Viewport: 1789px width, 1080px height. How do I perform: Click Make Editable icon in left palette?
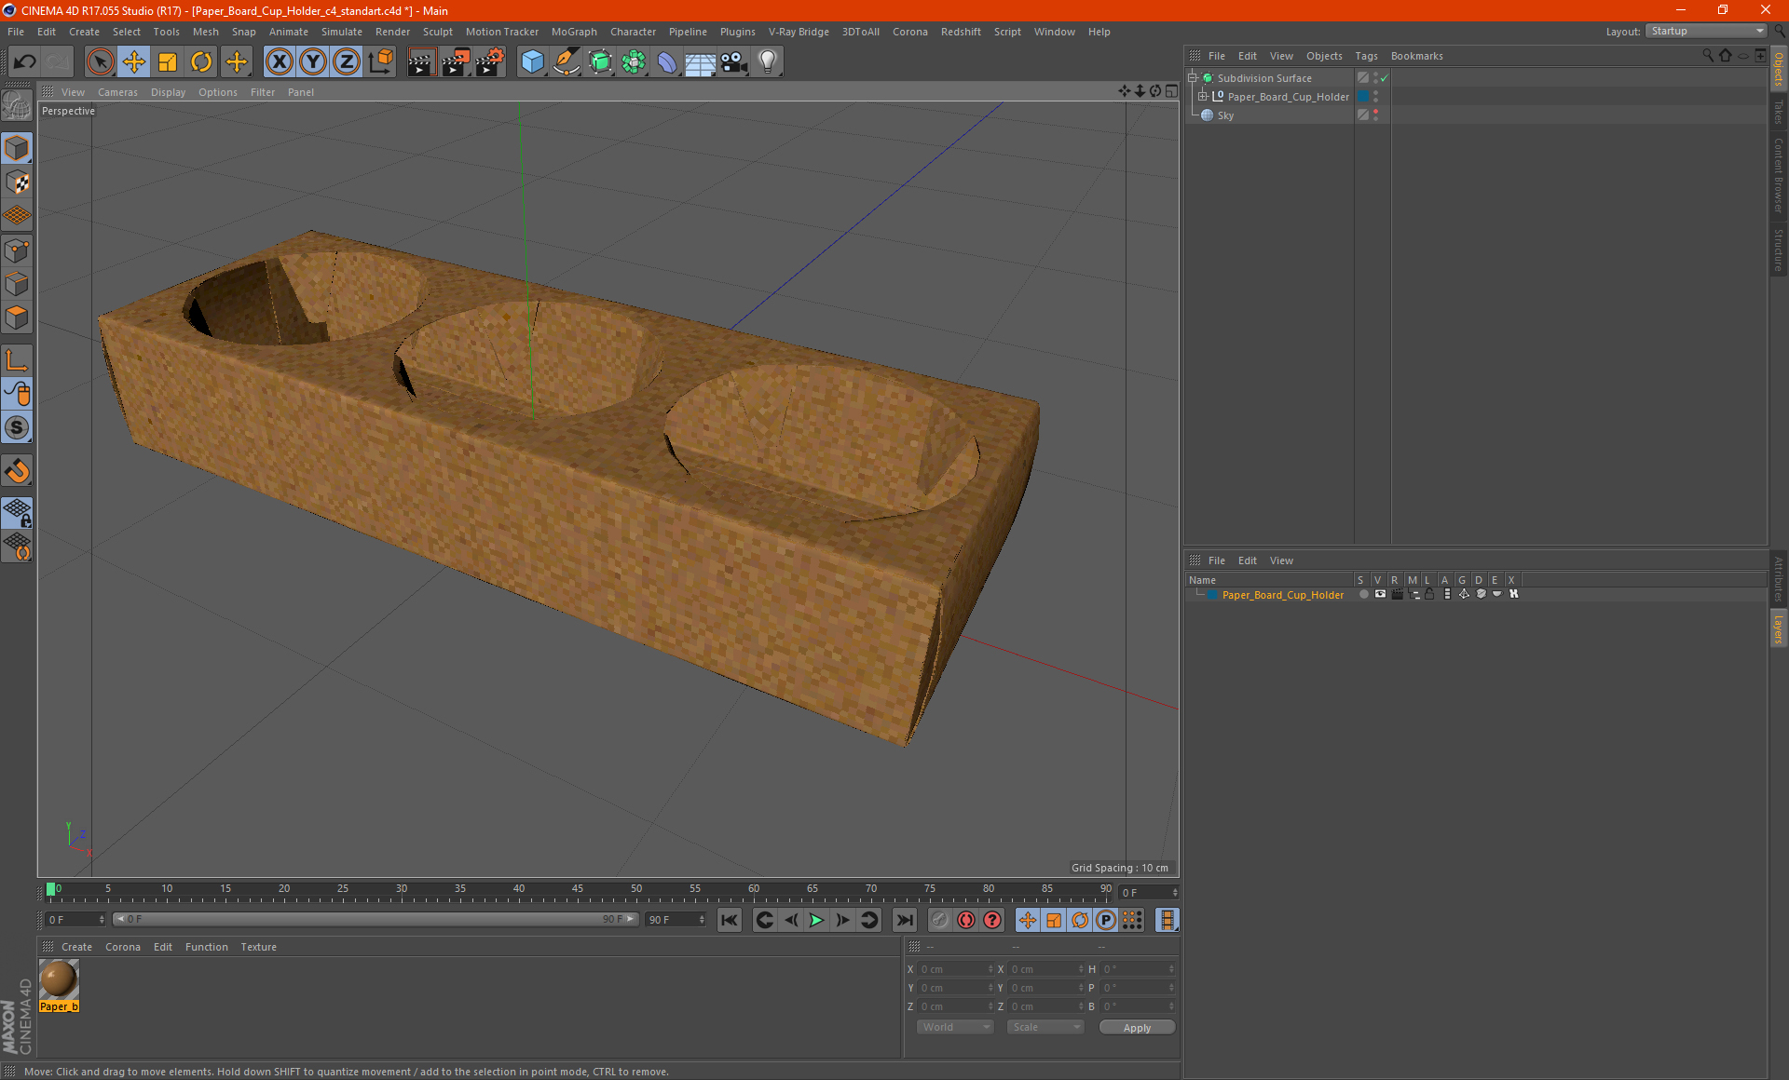click(17, 106)
